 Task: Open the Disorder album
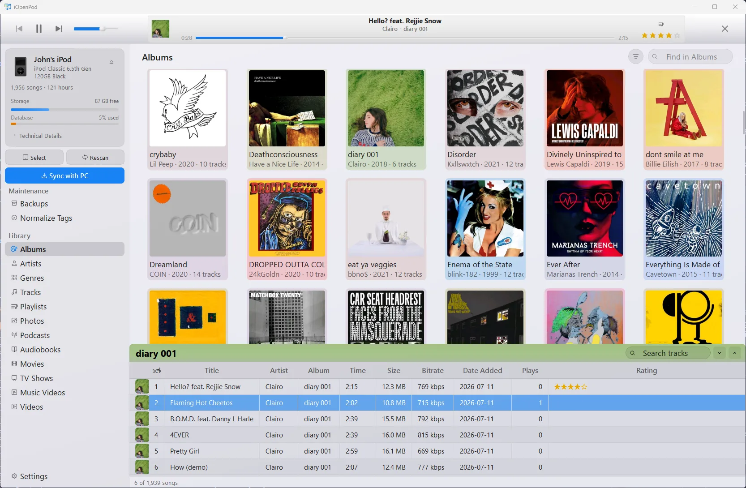coord(485,120)
